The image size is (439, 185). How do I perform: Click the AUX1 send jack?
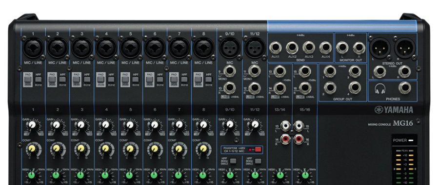(x=276, y=48)
